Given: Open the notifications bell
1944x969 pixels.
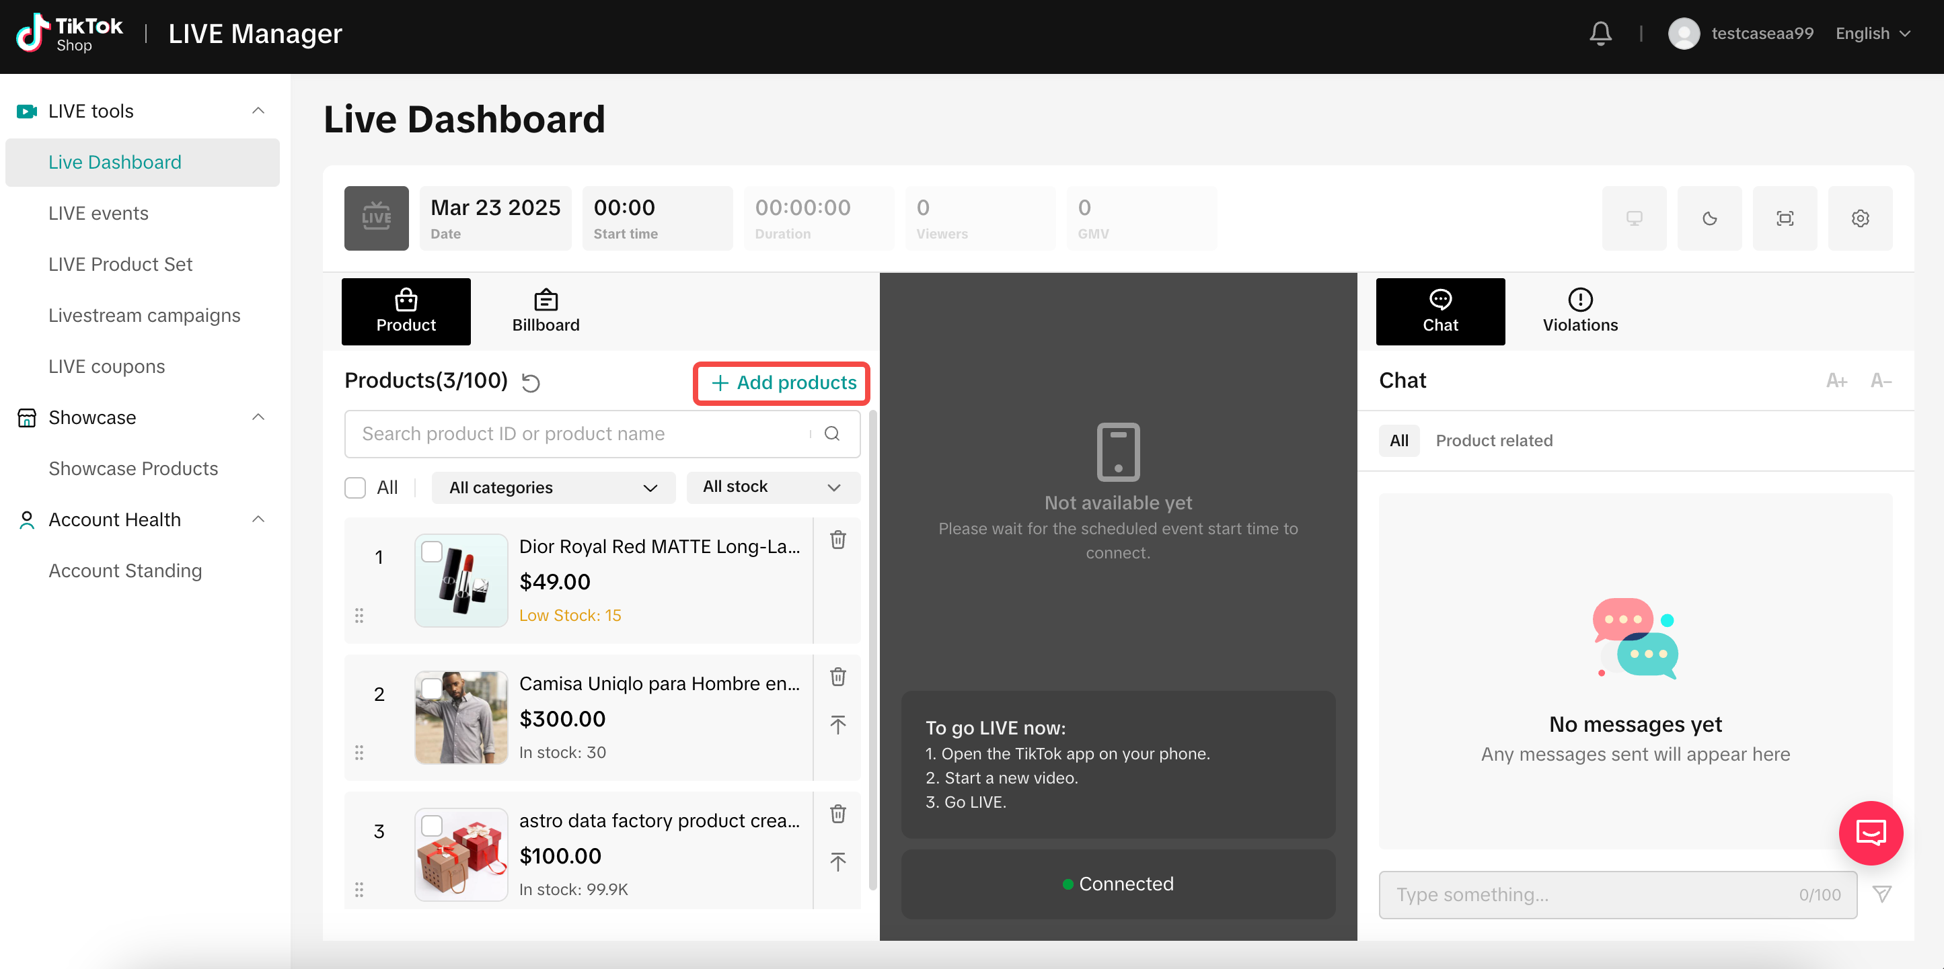Looking at the screenshot, I should pos(1600,33).
